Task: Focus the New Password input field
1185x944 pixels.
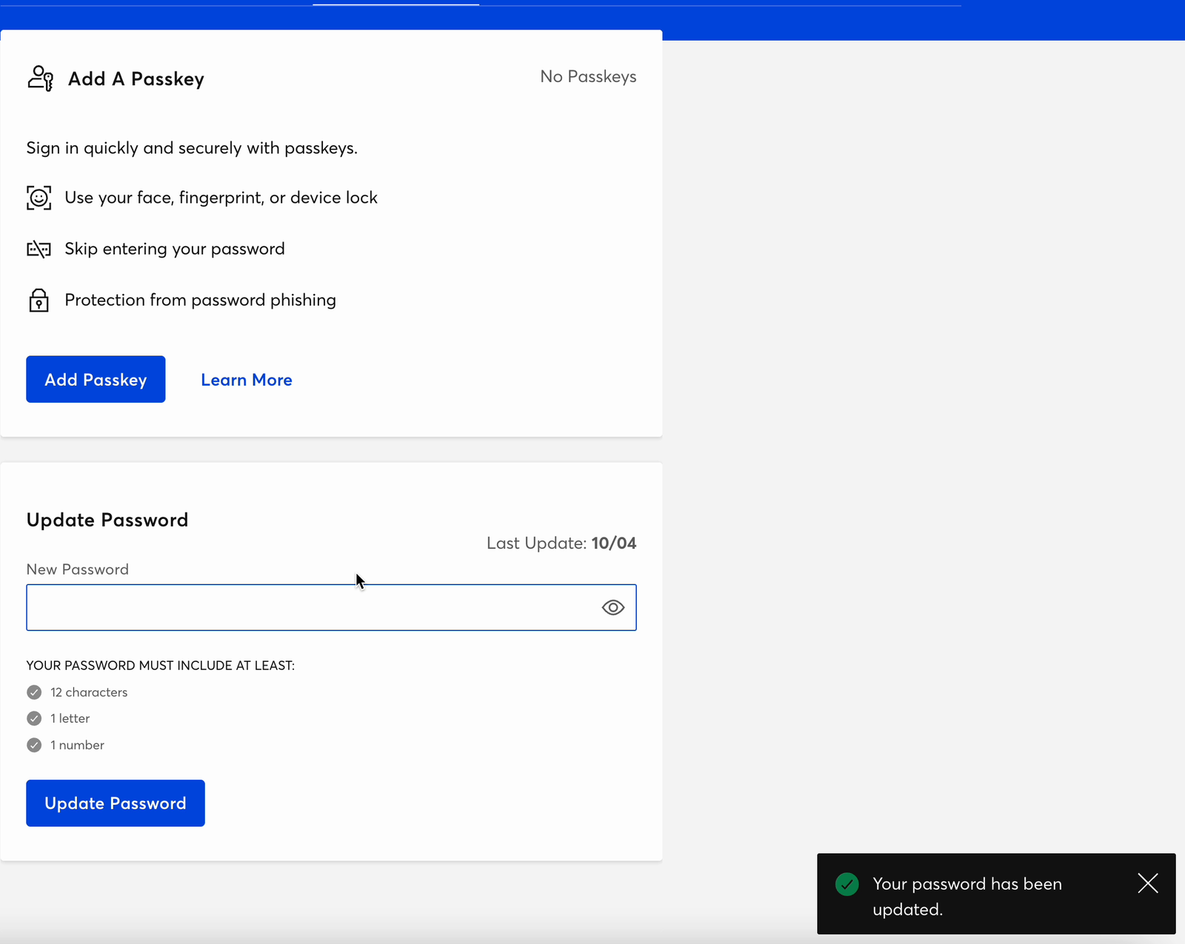Action: pyautogui.click(x=331, y=607)
